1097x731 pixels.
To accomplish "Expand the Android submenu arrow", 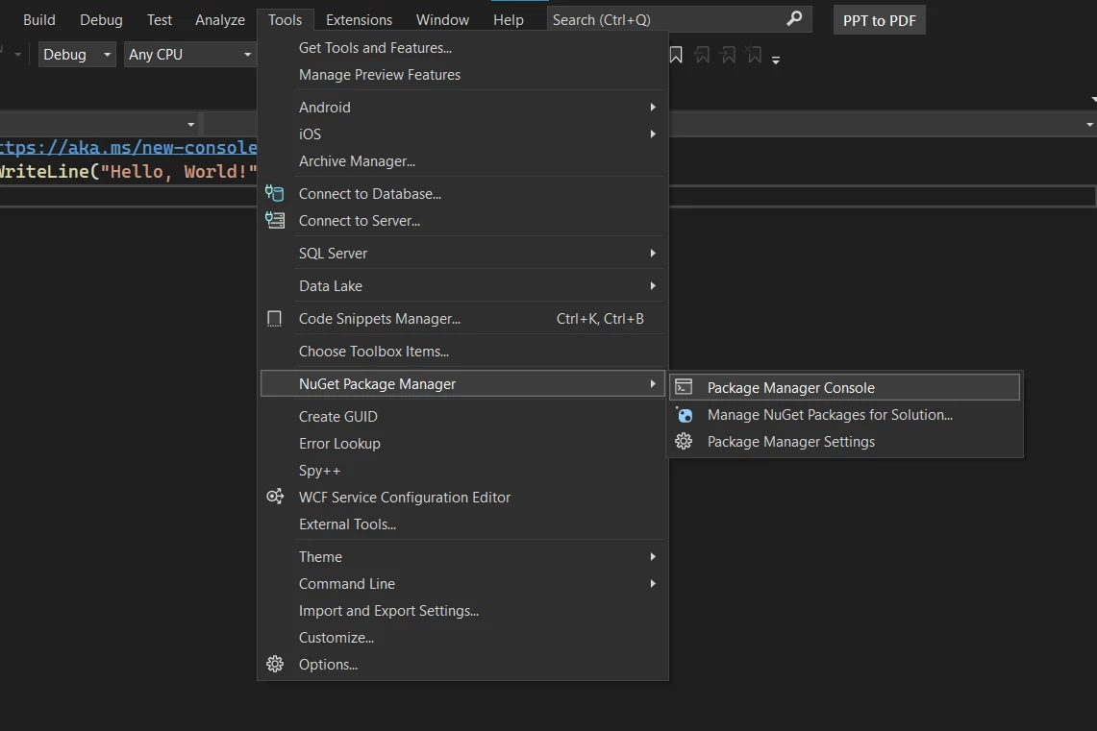I will 653,108.
